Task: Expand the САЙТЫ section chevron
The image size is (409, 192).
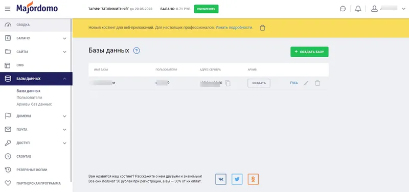Action: click(64, 52)
